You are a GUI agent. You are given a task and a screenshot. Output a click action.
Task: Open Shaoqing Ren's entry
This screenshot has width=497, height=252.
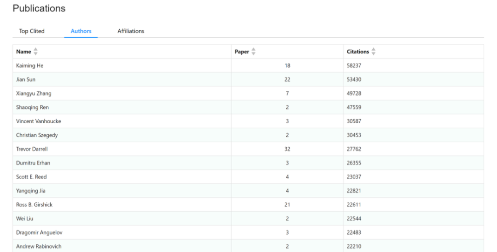click(x=32, y=107)
